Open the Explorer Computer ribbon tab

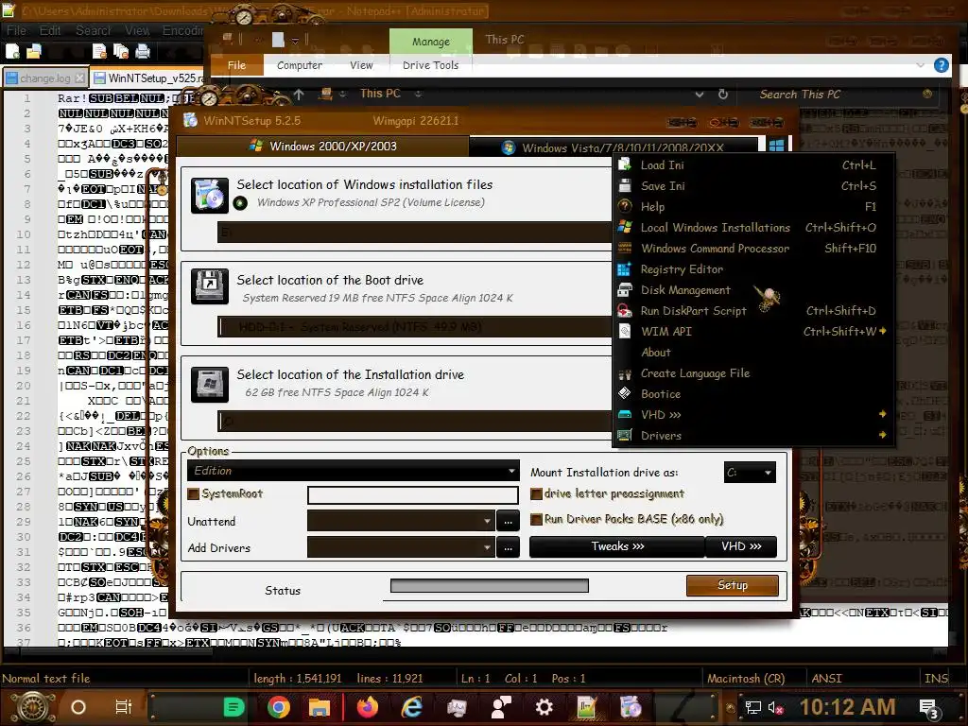pos(300,65)
